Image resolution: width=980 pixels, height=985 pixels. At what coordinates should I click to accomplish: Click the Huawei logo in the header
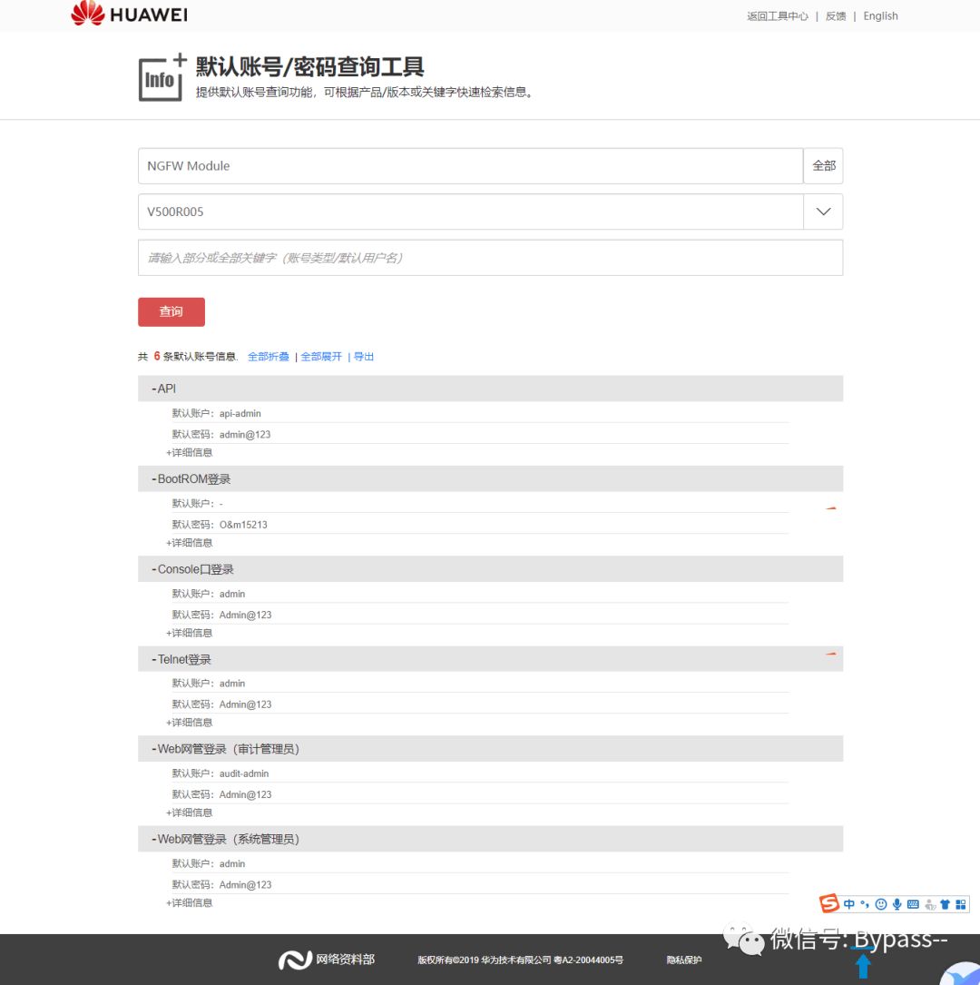tap(130, 14)
